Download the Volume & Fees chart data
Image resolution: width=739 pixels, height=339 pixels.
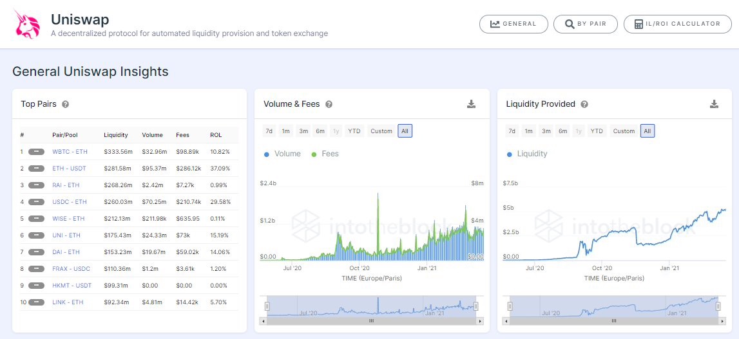[472, 104]
